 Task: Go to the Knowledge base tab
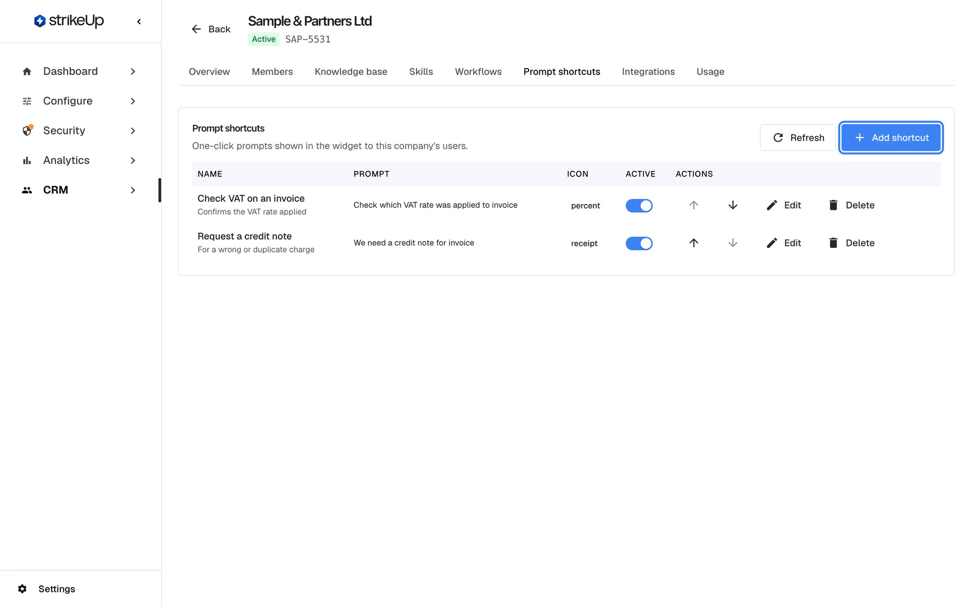(x=351, y=72)
